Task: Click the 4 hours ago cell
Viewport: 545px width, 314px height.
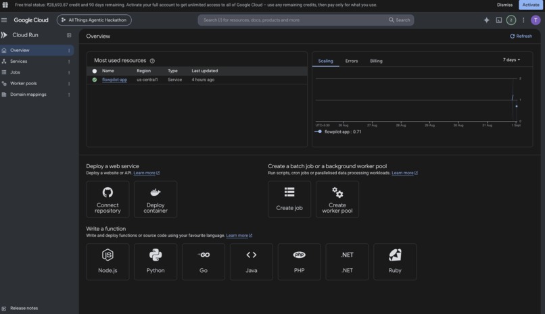Action: (x=203, y=80)
